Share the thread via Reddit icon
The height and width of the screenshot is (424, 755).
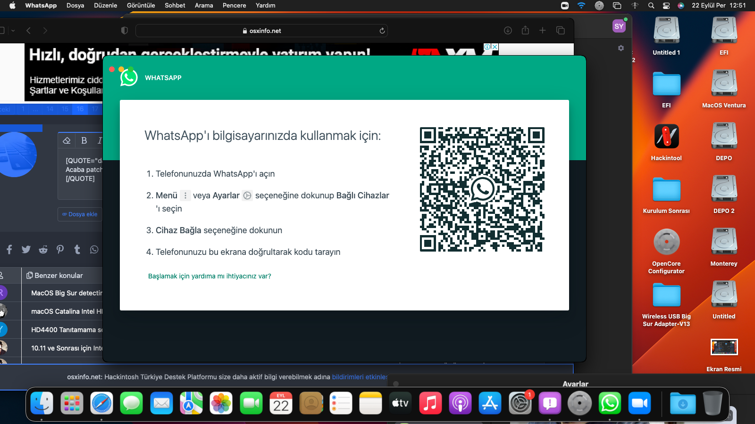(43, 249)
